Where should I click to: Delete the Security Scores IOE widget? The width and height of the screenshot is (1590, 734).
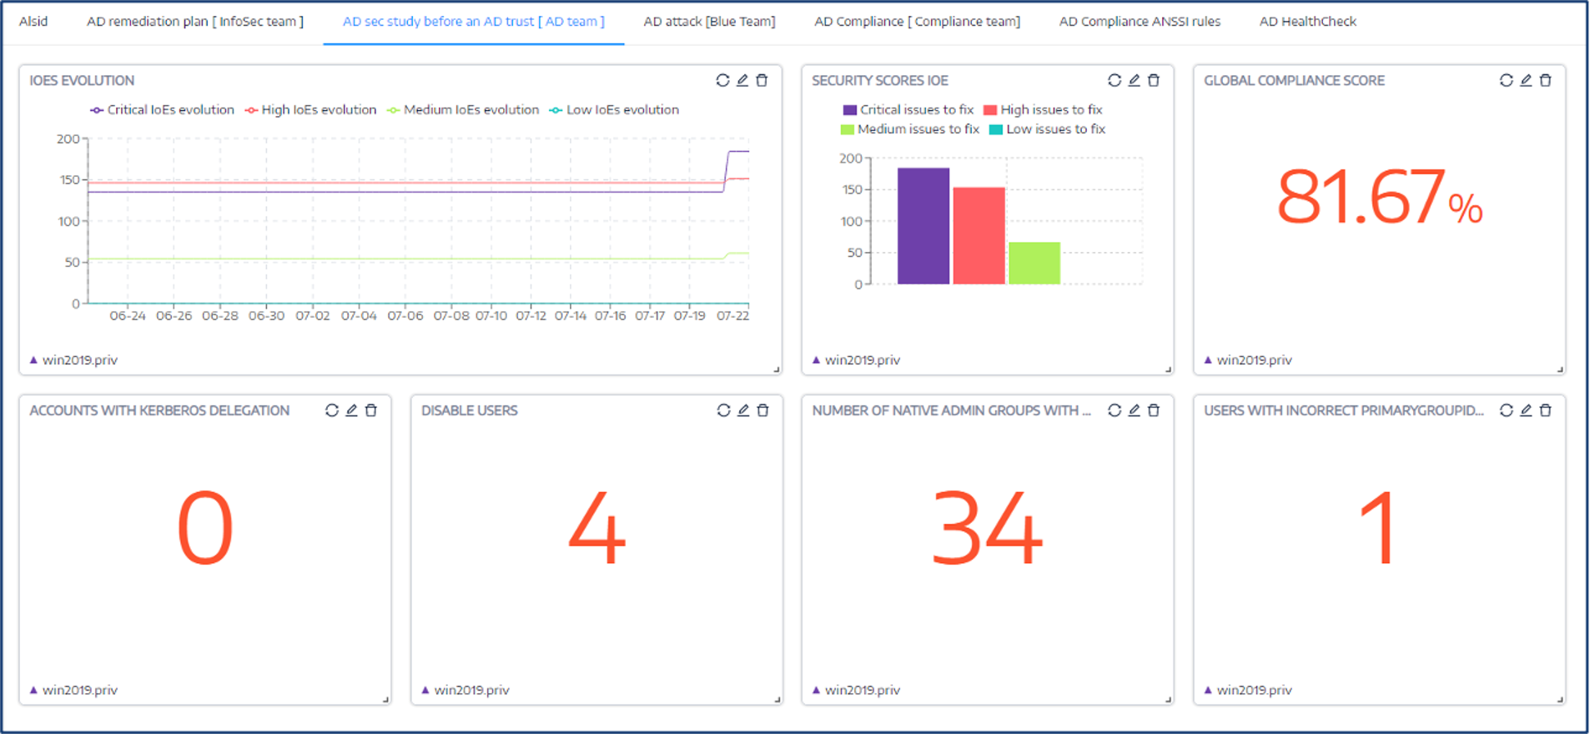tap(1154, 80)
